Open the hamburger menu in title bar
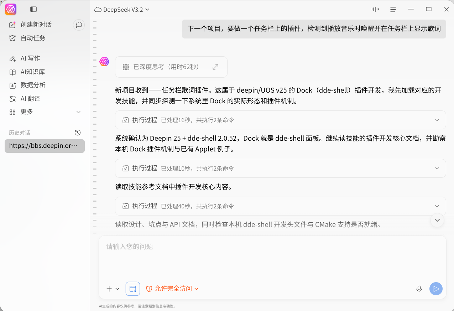Image resolution: width=454 pixels, height=311 pixels. click(x=393, y=9)
